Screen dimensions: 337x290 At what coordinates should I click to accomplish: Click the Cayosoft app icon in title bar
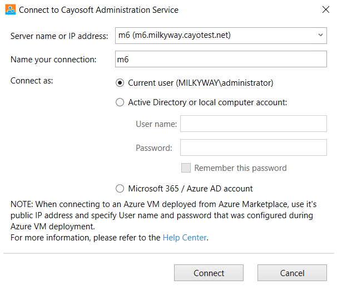(11, 9)
